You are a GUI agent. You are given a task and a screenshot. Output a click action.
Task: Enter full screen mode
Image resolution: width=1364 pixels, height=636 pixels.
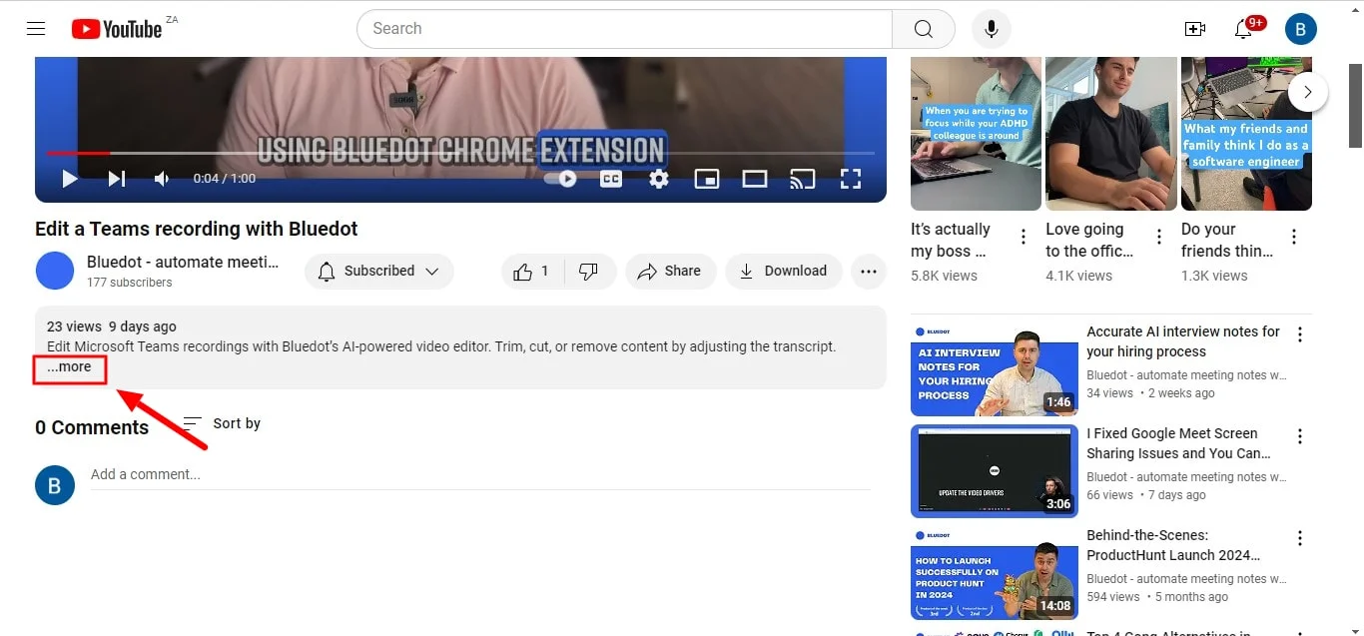click(x=851, y=179)
